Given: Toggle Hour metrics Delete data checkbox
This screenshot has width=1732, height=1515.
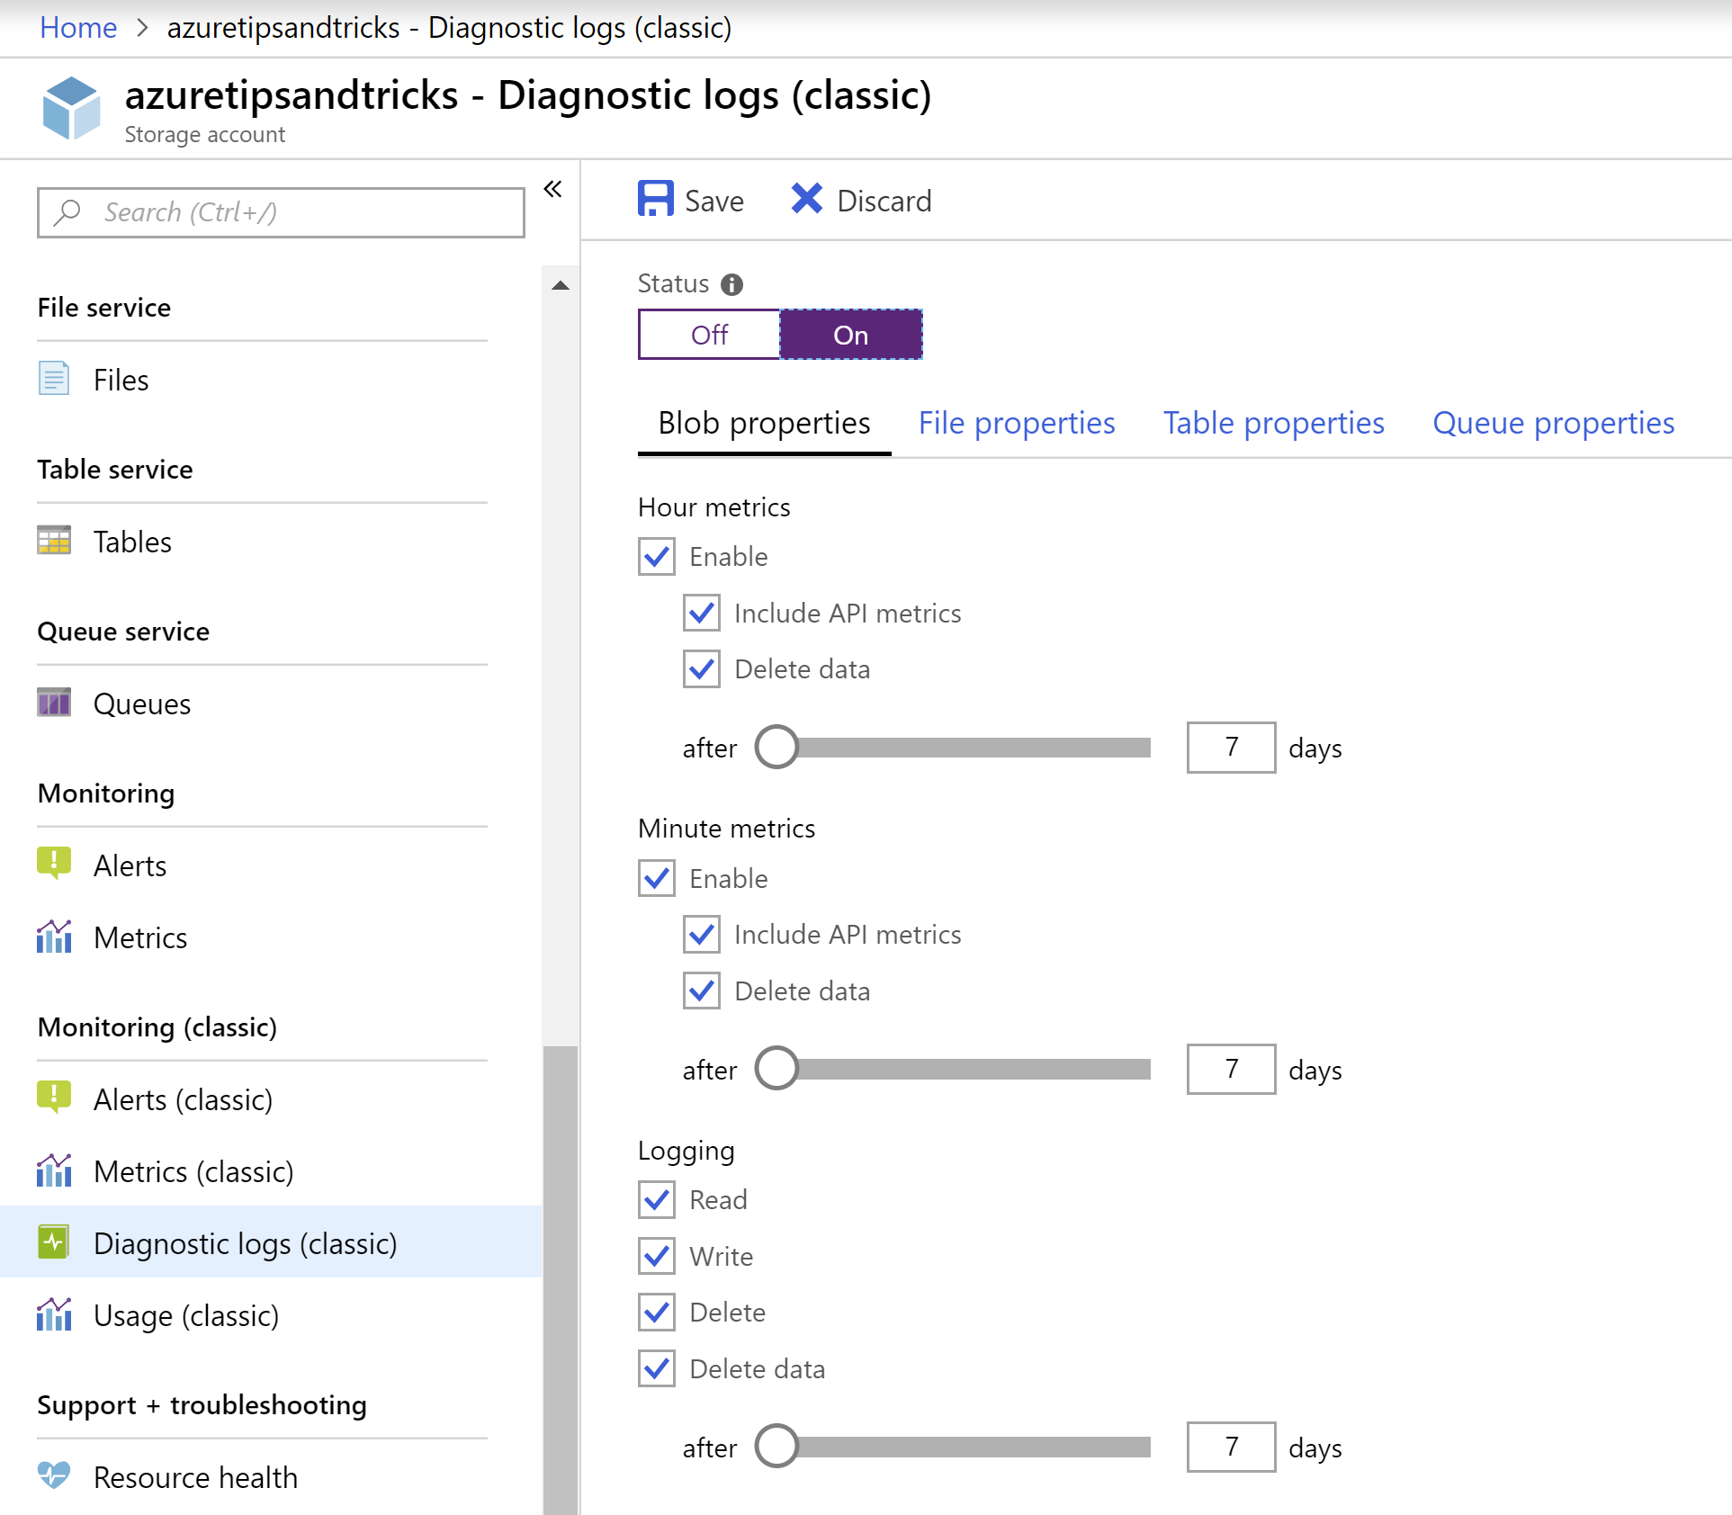Looking at the screenshot, I should pyautogui.click(x=702, y=669).
